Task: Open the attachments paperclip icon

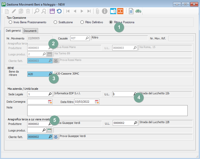Action: tap(97, 11)
